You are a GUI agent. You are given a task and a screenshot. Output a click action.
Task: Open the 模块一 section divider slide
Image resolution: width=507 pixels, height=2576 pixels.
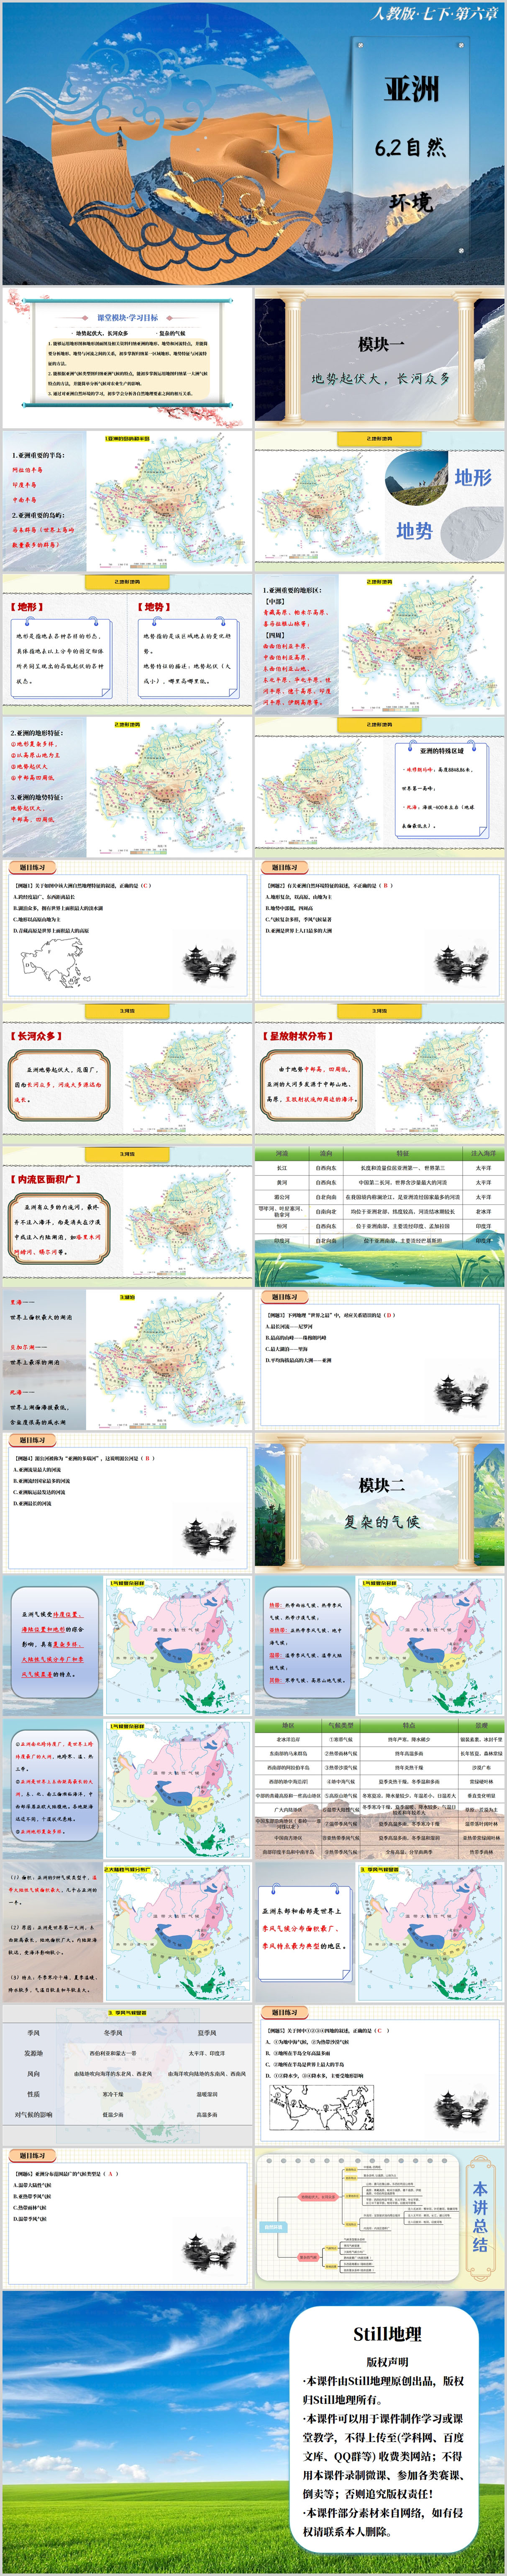379,358
